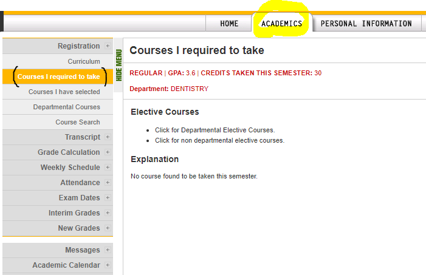This screenshot has height=275, width=426.
Task: Select 'CREDITS TAKEN THIS SEMESTER: 30' text
Action: tap(261, 73)
